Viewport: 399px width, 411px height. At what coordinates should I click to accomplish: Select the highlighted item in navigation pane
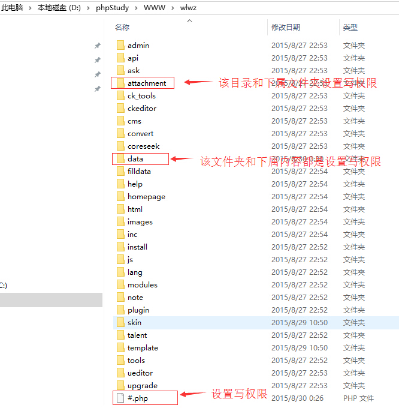pyautogui.click(x=51, y=300)
